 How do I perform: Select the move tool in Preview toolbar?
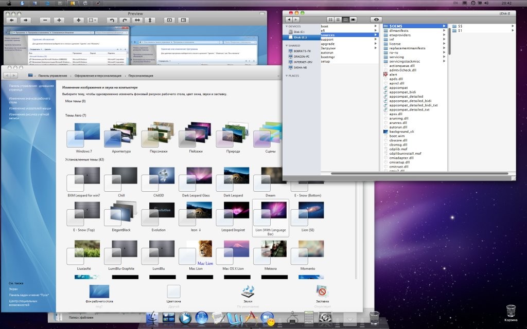(78, 20)
